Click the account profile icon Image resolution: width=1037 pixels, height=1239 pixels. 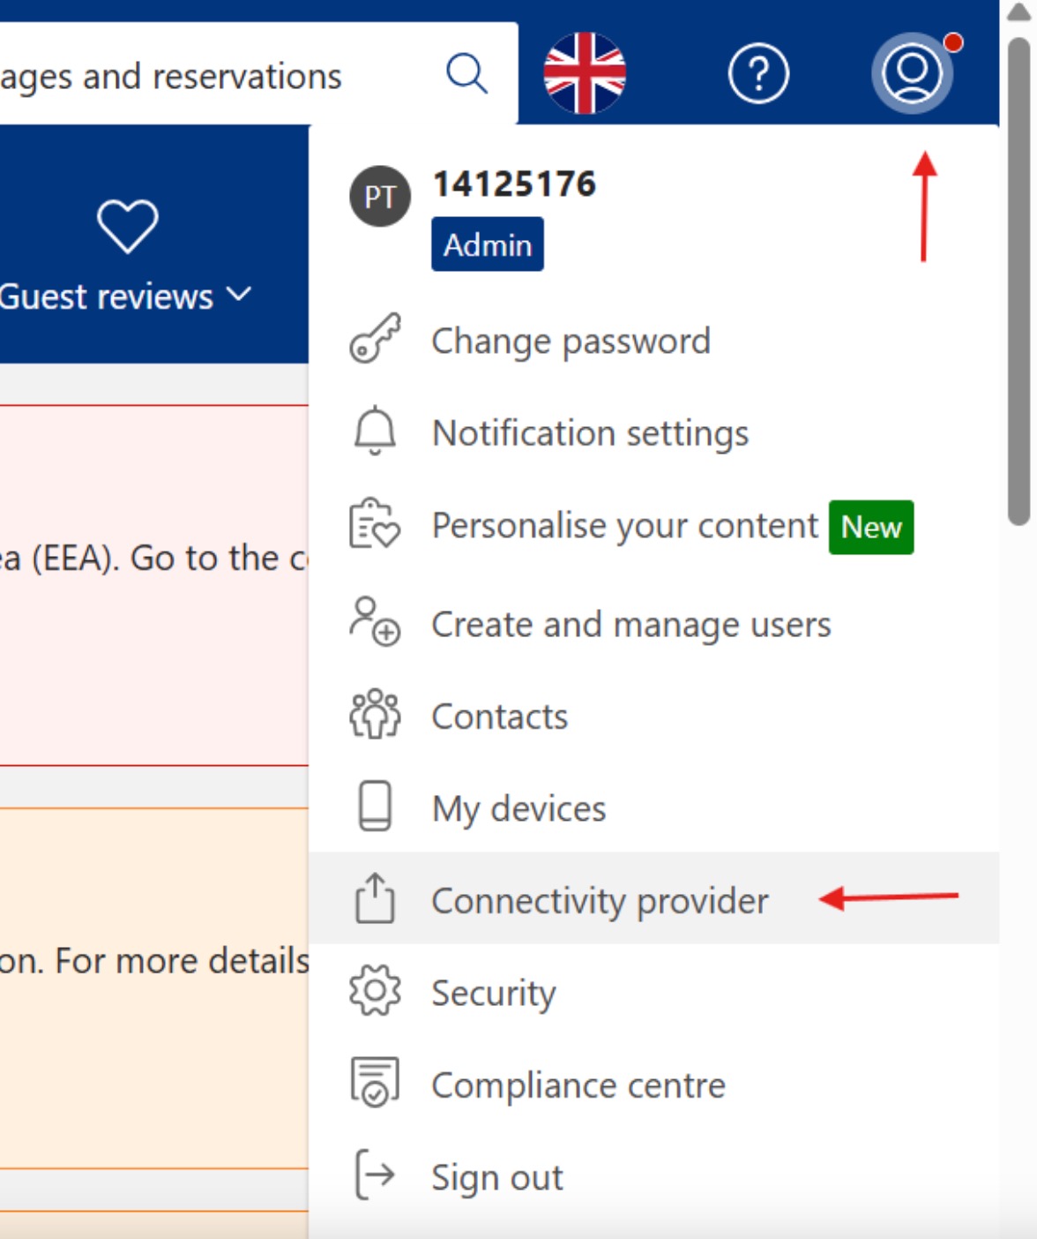tap(913, 73)
